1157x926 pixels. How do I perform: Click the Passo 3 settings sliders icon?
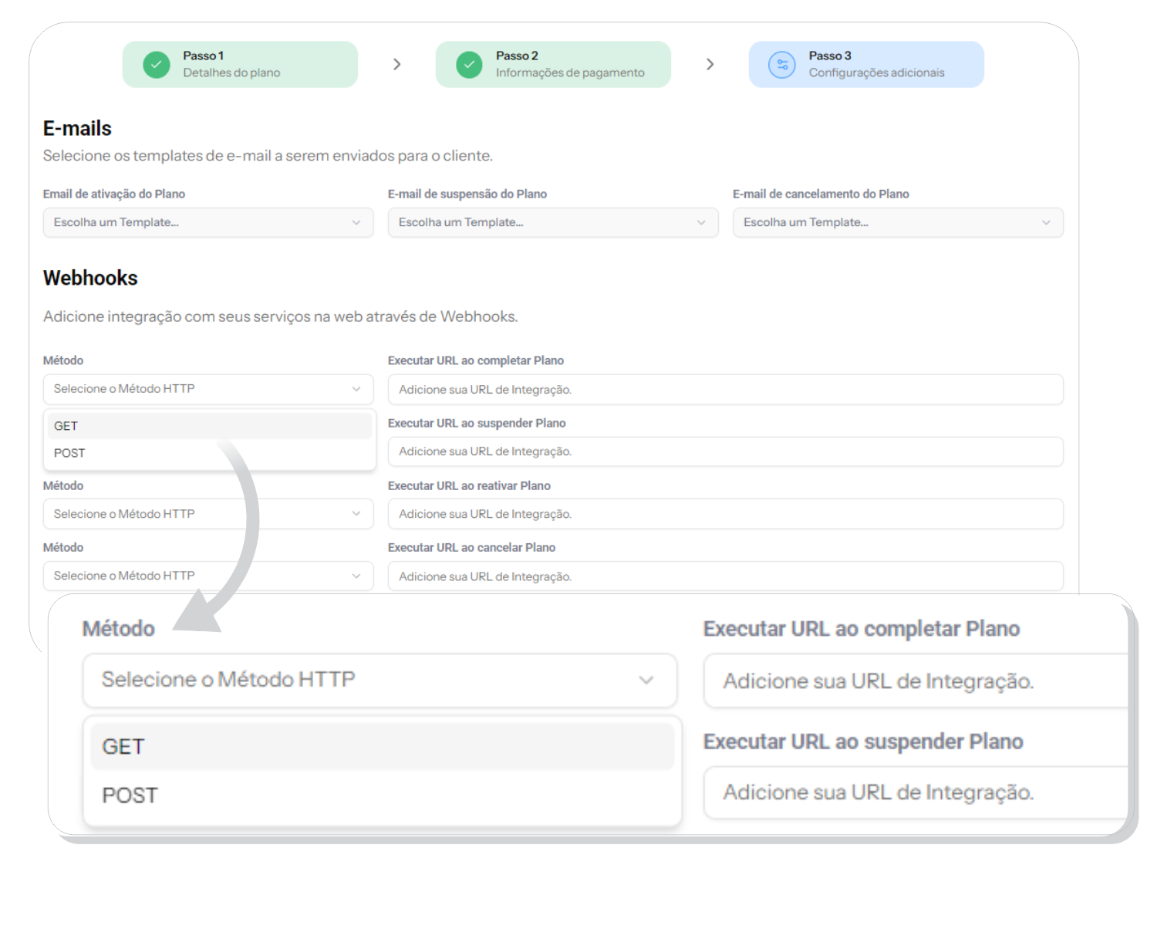(781, 65)
